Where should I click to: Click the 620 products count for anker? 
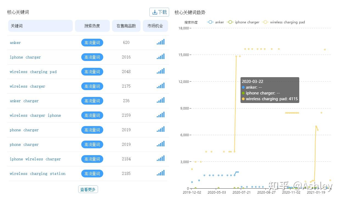tap(126, 43)
